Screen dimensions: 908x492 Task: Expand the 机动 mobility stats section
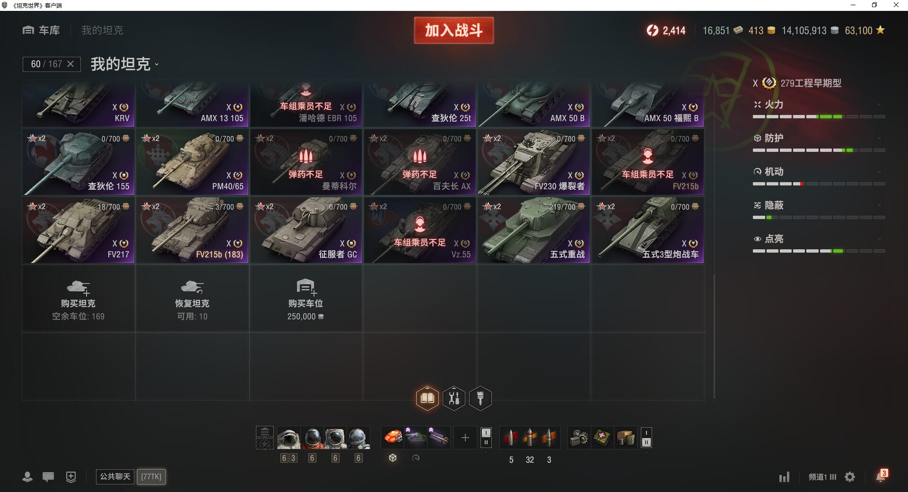click(819, 172)
